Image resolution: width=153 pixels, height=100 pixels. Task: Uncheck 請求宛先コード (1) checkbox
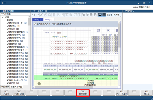click(x=8, y=23)
